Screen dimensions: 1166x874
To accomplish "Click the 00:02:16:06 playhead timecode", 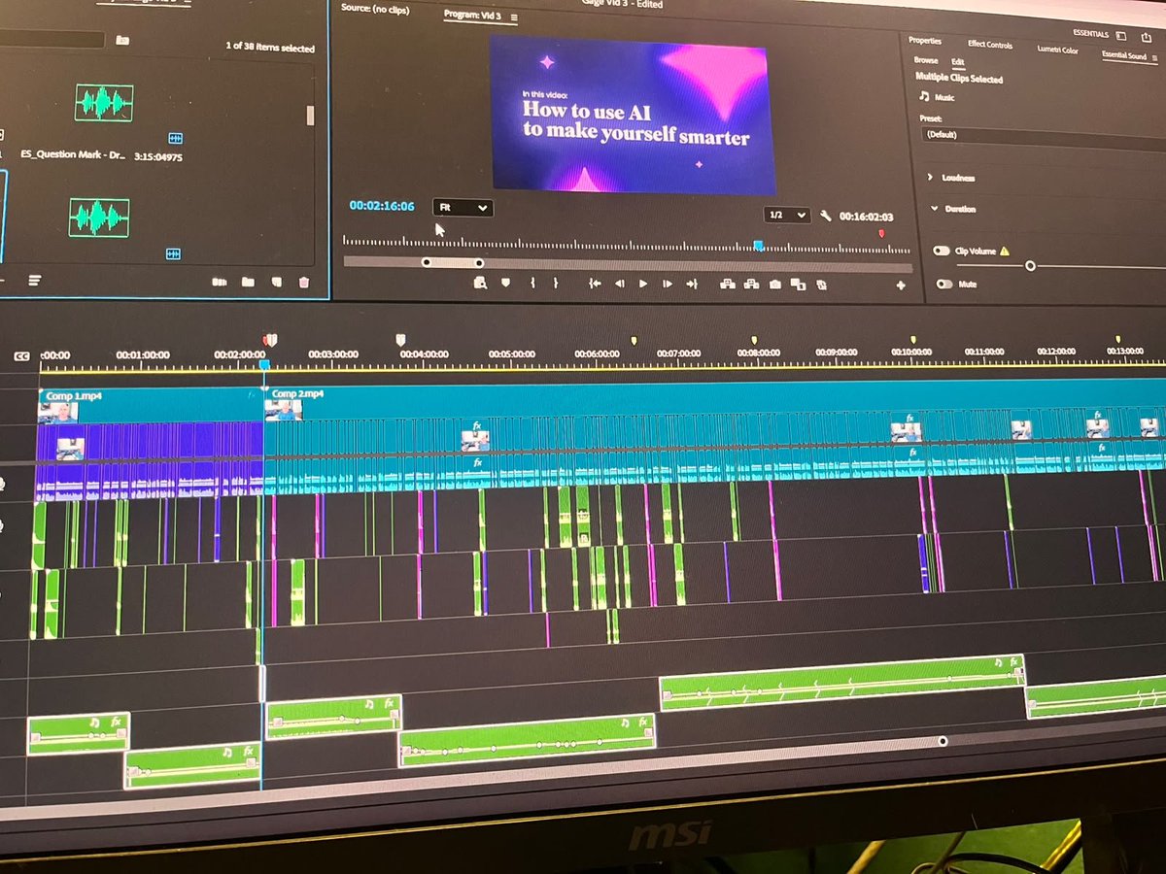I will pyautogui.click(x=382, y=206).
